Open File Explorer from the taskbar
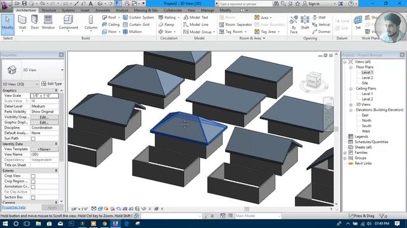Viewport: 407px width, 228px height. pos(38,224)
